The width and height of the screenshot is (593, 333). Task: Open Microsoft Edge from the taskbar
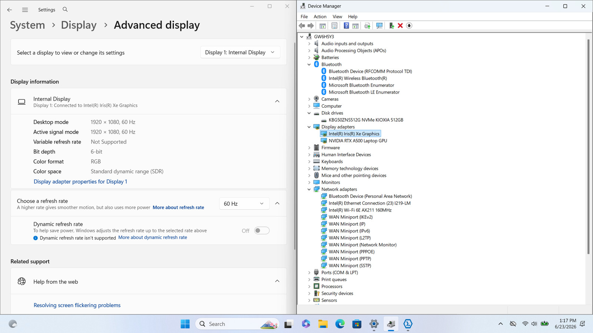tap(340, 324)
